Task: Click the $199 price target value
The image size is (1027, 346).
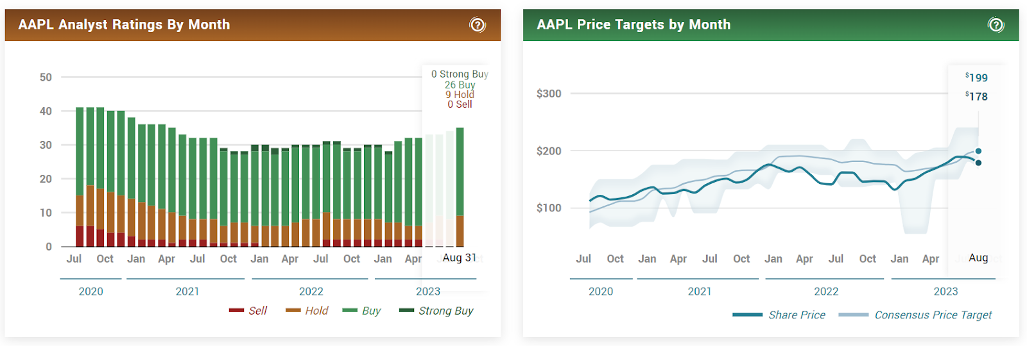Action: tap(976, 78)
